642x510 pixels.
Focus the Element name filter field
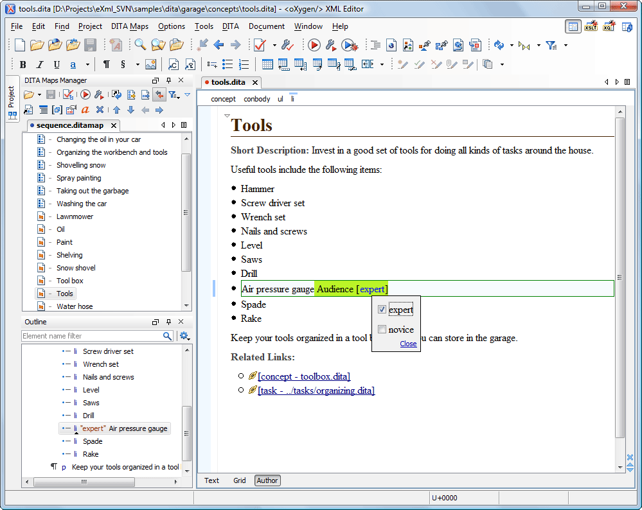[93, 336]
